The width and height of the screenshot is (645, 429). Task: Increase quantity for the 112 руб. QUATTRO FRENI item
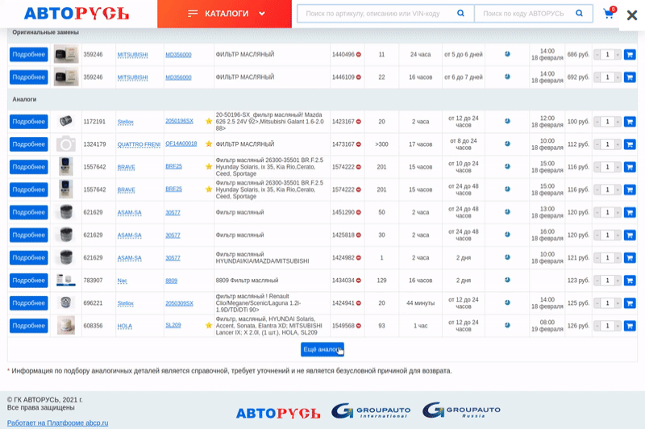tap(618, 144)
